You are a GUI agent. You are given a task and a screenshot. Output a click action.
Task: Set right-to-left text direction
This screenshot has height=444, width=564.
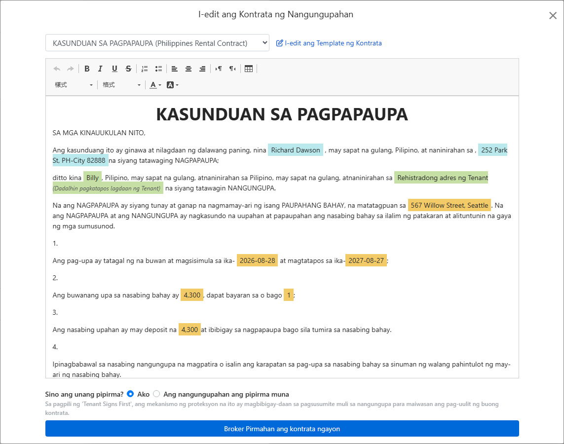point(233,69)
